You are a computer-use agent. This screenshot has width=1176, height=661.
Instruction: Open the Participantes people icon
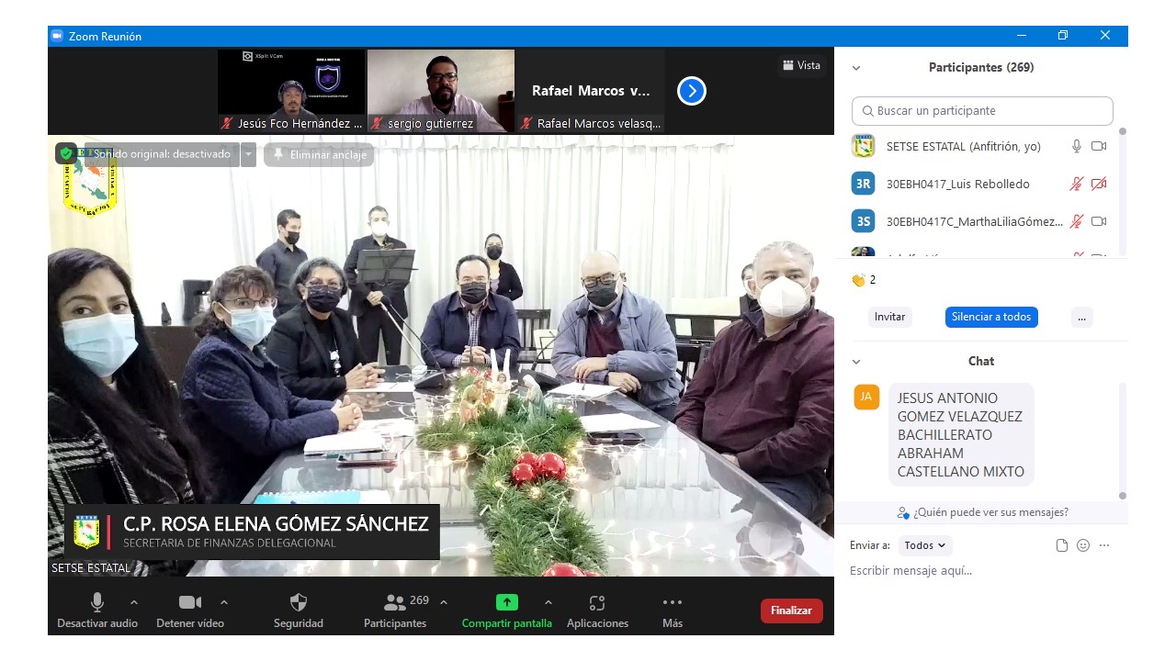[x=395, y=602]
